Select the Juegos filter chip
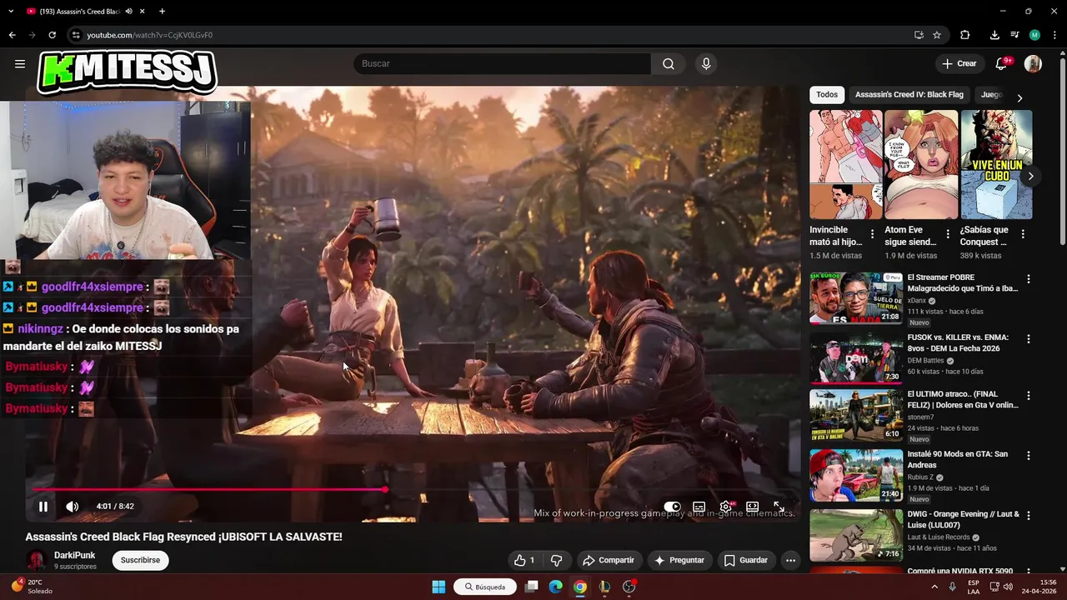Image resolution: width=1067 pixels, height=600 pixels. (x=991, y=95)
